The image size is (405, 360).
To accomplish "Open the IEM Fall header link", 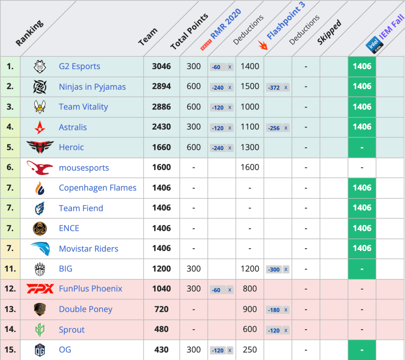I will pos(391,26).
